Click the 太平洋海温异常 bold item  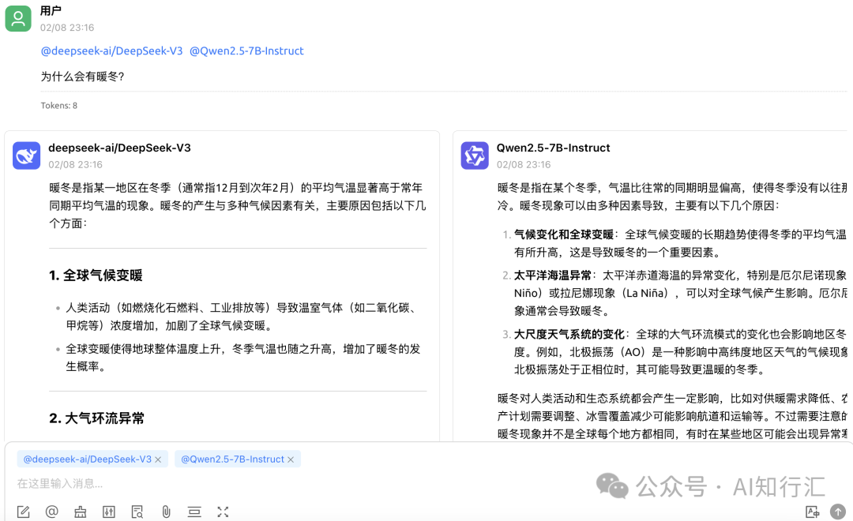(x=553, y=275)
